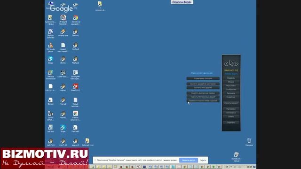Screen dimensions: 301x169
Task: Click the first friends-management button, Управление списками
Action: tap(203, 78)
